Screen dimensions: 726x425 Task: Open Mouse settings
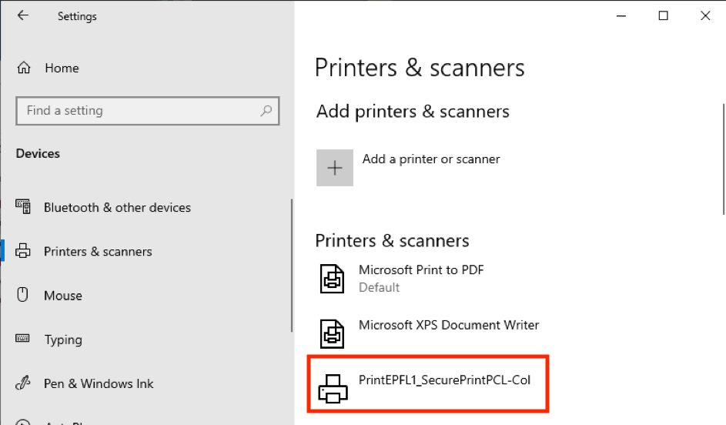(63, 296)
